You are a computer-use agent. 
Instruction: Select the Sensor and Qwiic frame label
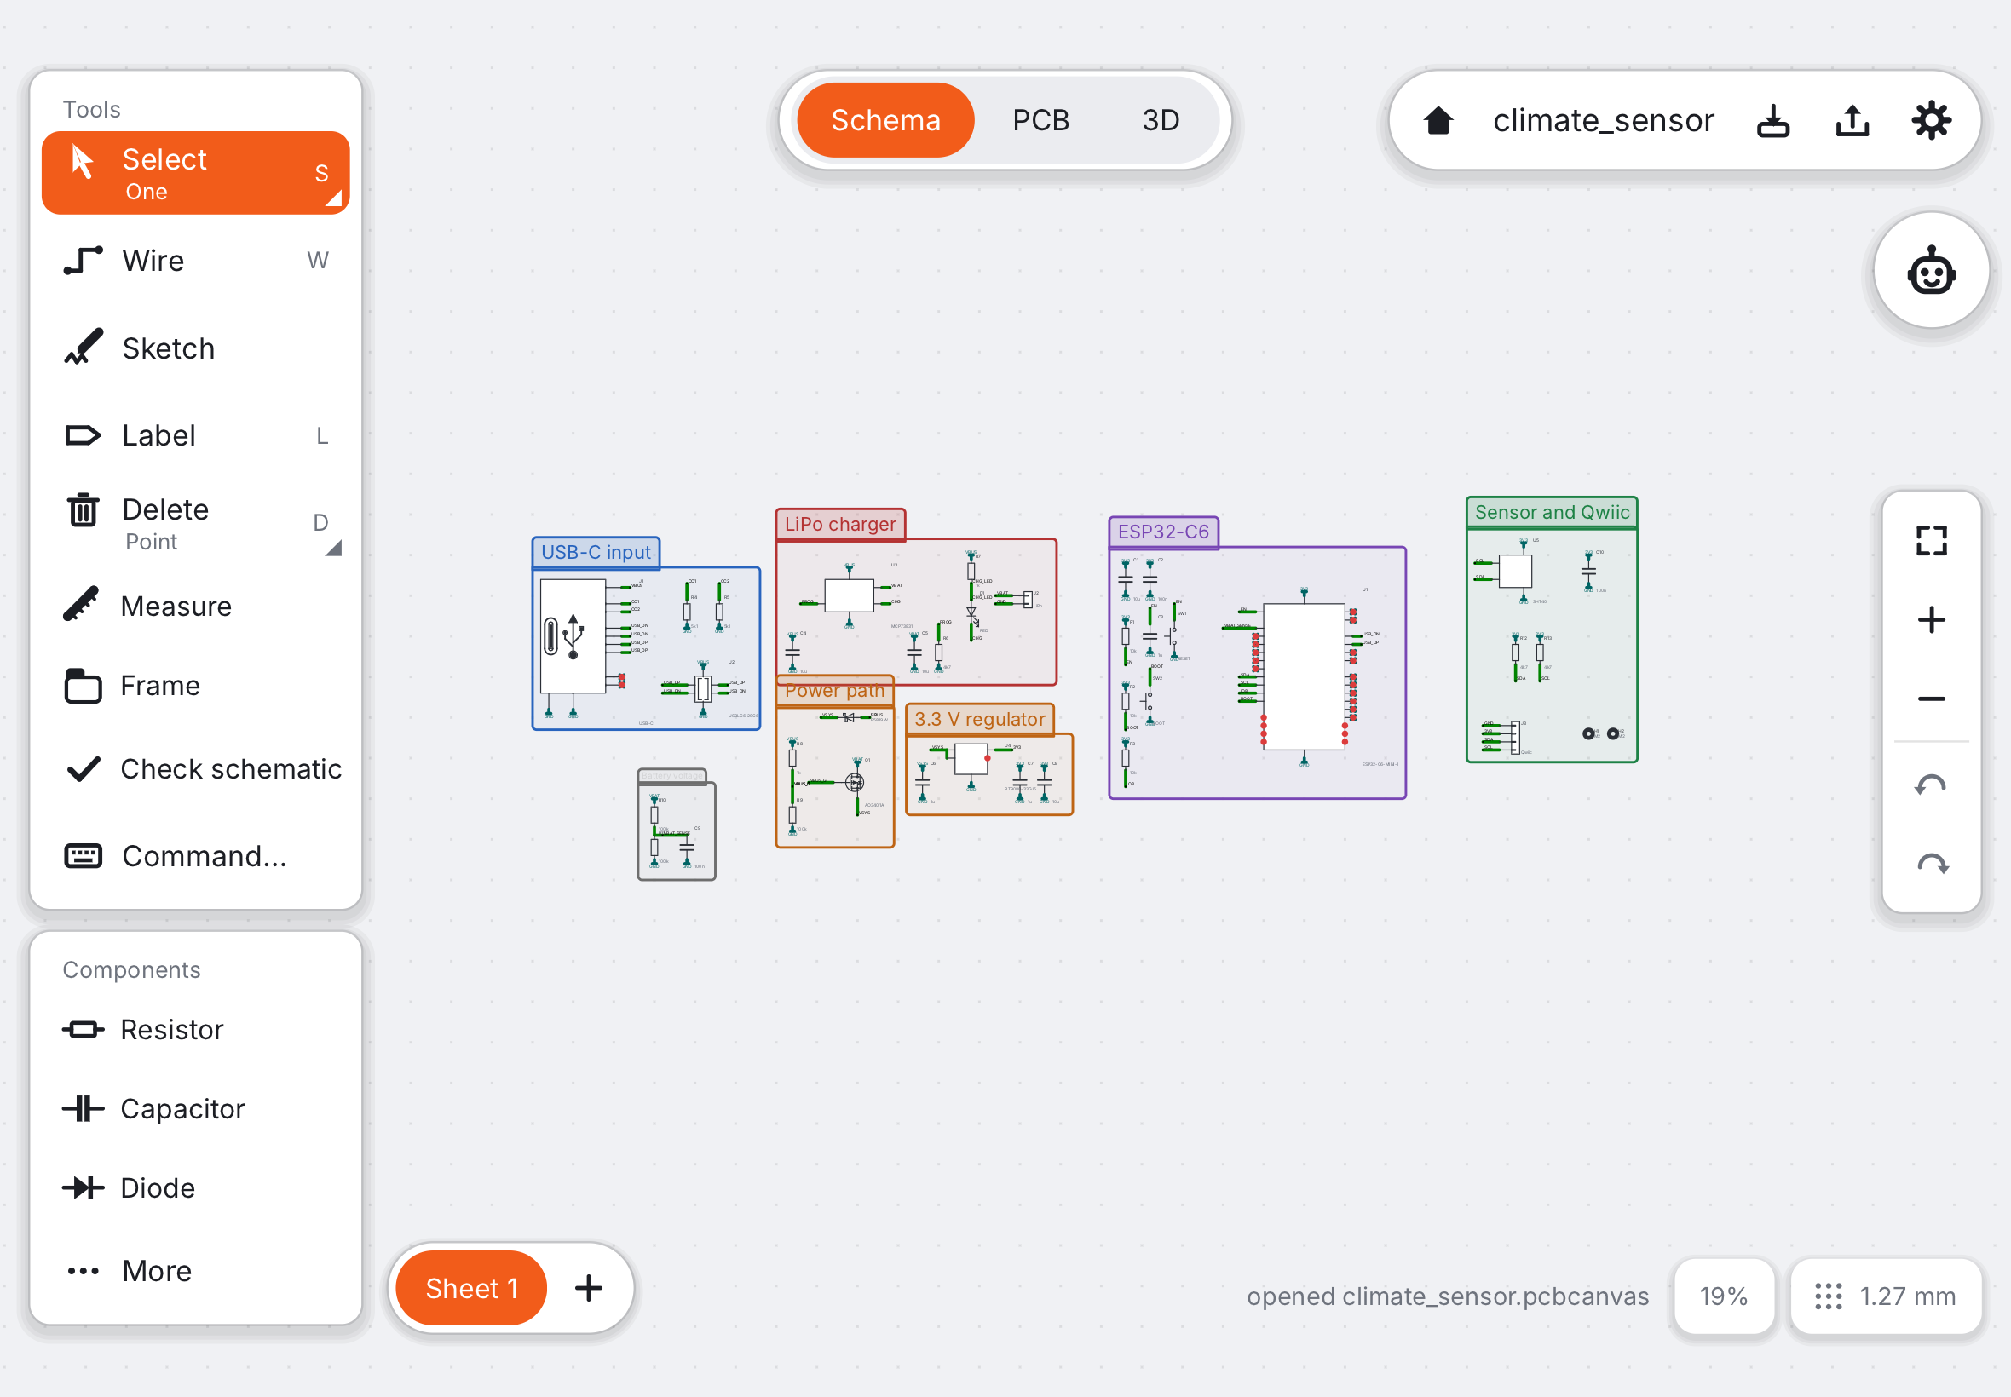(x=1552, y=512)
